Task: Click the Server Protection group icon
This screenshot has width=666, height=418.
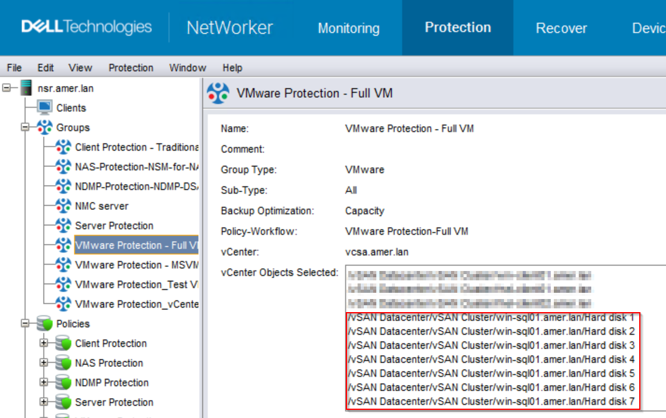Action: point(64,225)
